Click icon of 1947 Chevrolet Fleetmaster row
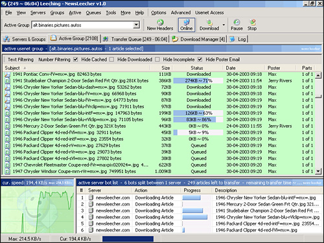 [8, 165]
